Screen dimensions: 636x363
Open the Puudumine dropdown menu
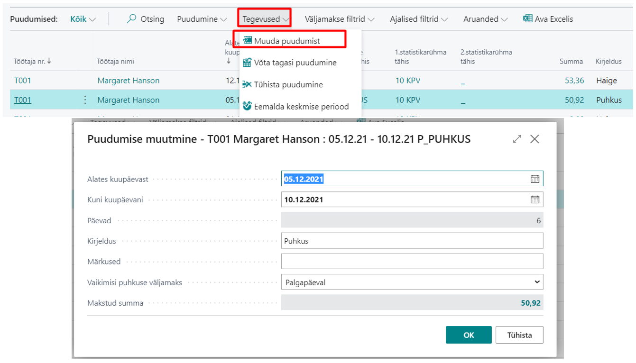(202, 19)
